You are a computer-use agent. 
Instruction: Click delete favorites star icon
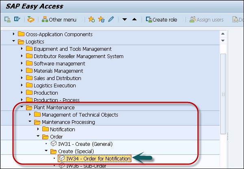click(x=101, y=19)
